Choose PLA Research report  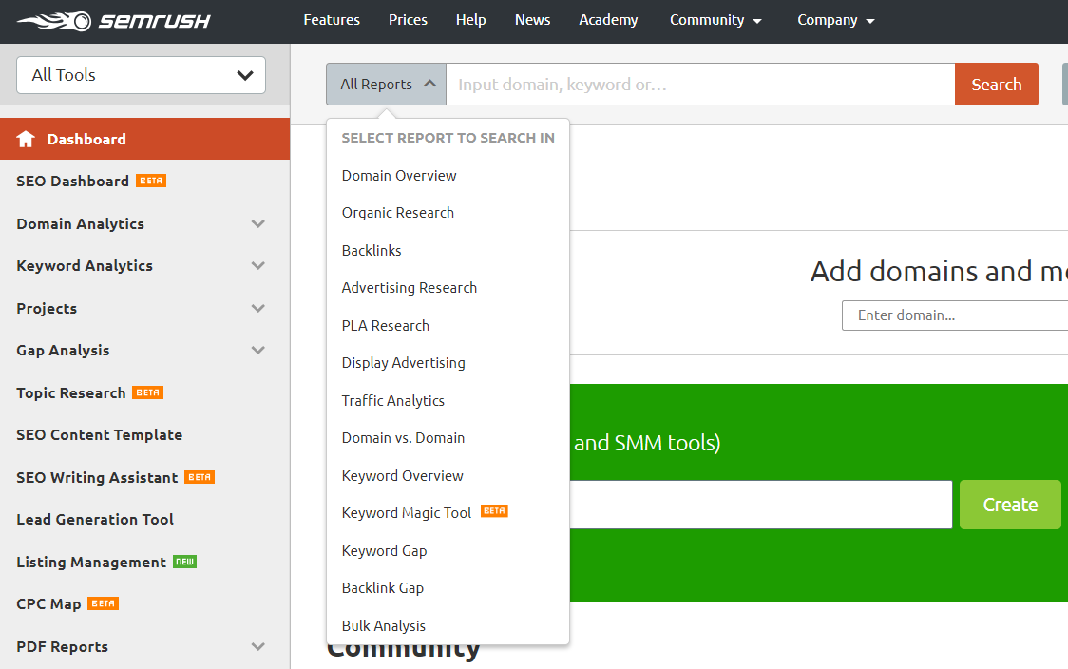click(386, 326)
